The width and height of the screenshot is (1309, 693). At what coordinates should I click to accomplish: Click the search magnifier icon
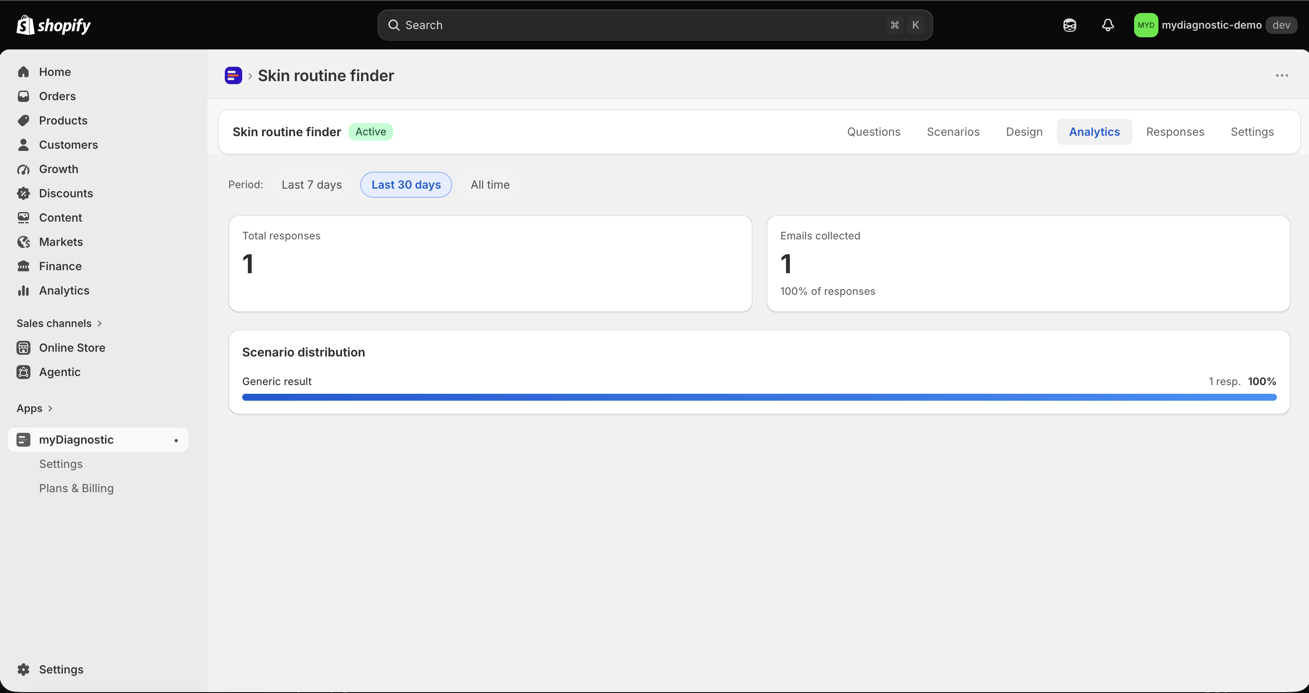point(394,25)
